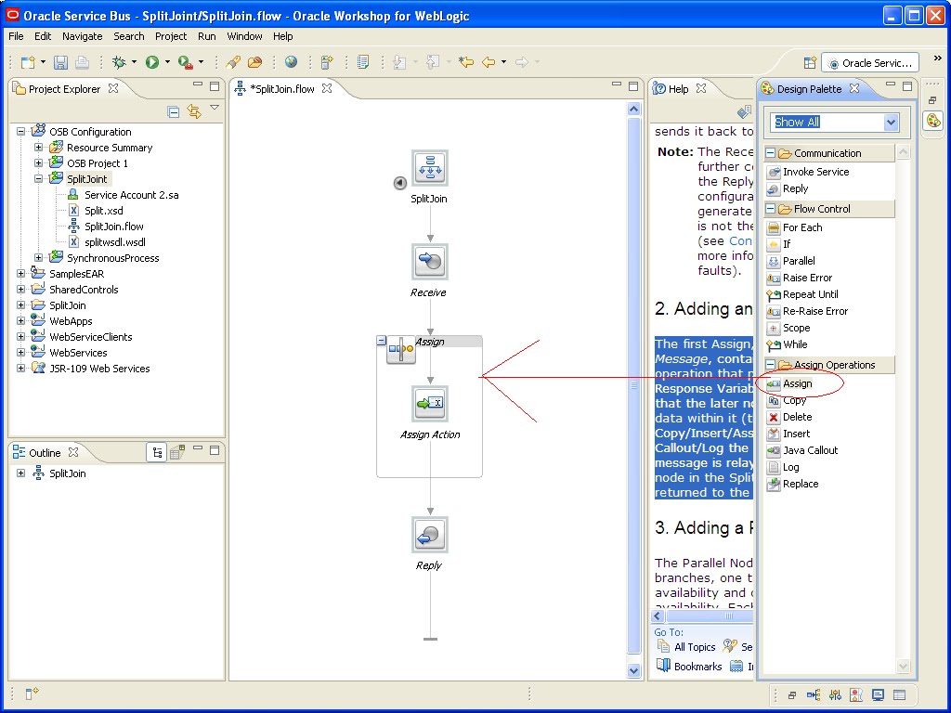
Task: Open Project Explorer view menu triangle
Action: pyautogui.click(x=215, y=108)
